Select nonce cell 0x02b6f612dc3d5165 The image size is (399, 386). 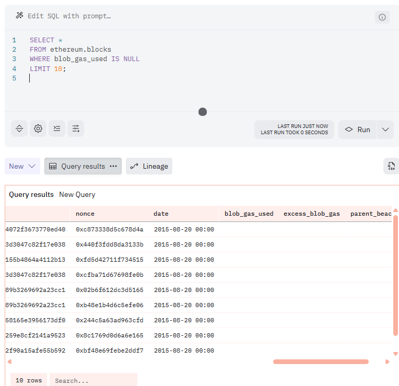(x=110, y=290)
